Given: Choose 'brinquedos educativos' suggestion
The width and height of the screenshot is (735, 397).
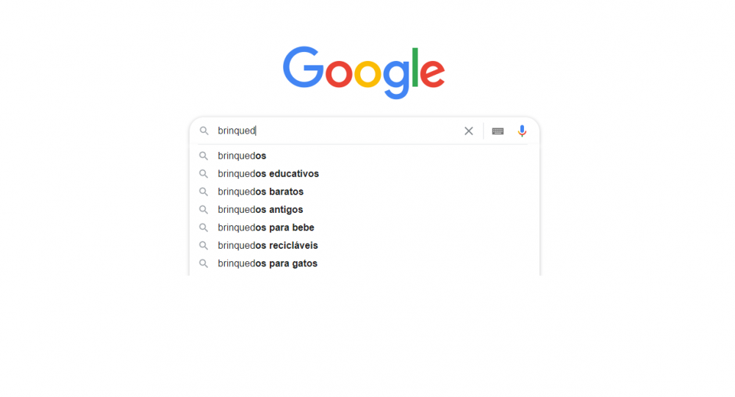Looking at the screenshot, I should pos(268,174).
